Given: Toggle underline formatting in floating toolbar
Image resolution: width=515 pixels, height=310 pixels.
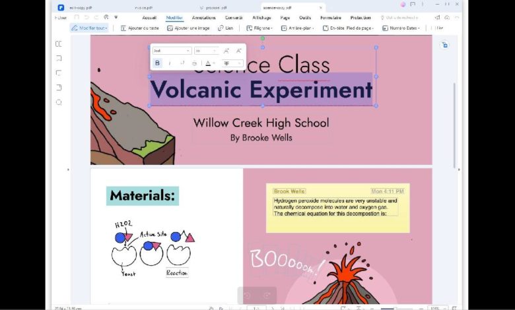Looking at the screenshot, I should click(182, 63).
